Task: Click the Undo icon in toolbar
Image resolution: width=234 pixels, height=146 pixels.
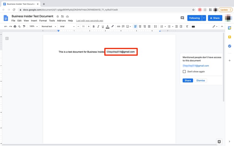Action: (x=6, y=27)
